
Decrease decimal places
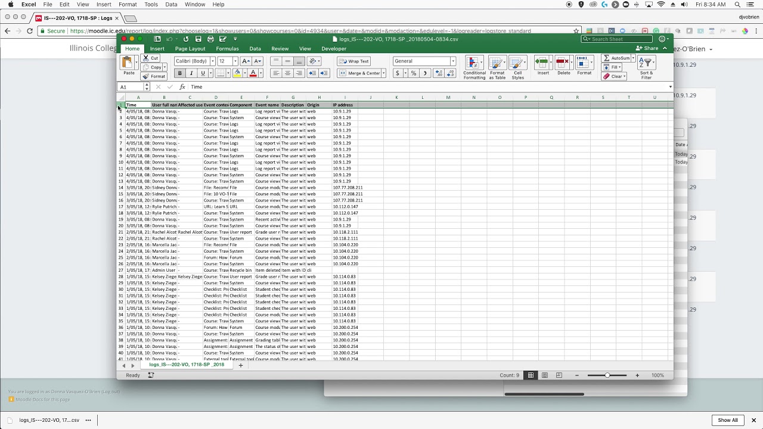click(450, 73)
